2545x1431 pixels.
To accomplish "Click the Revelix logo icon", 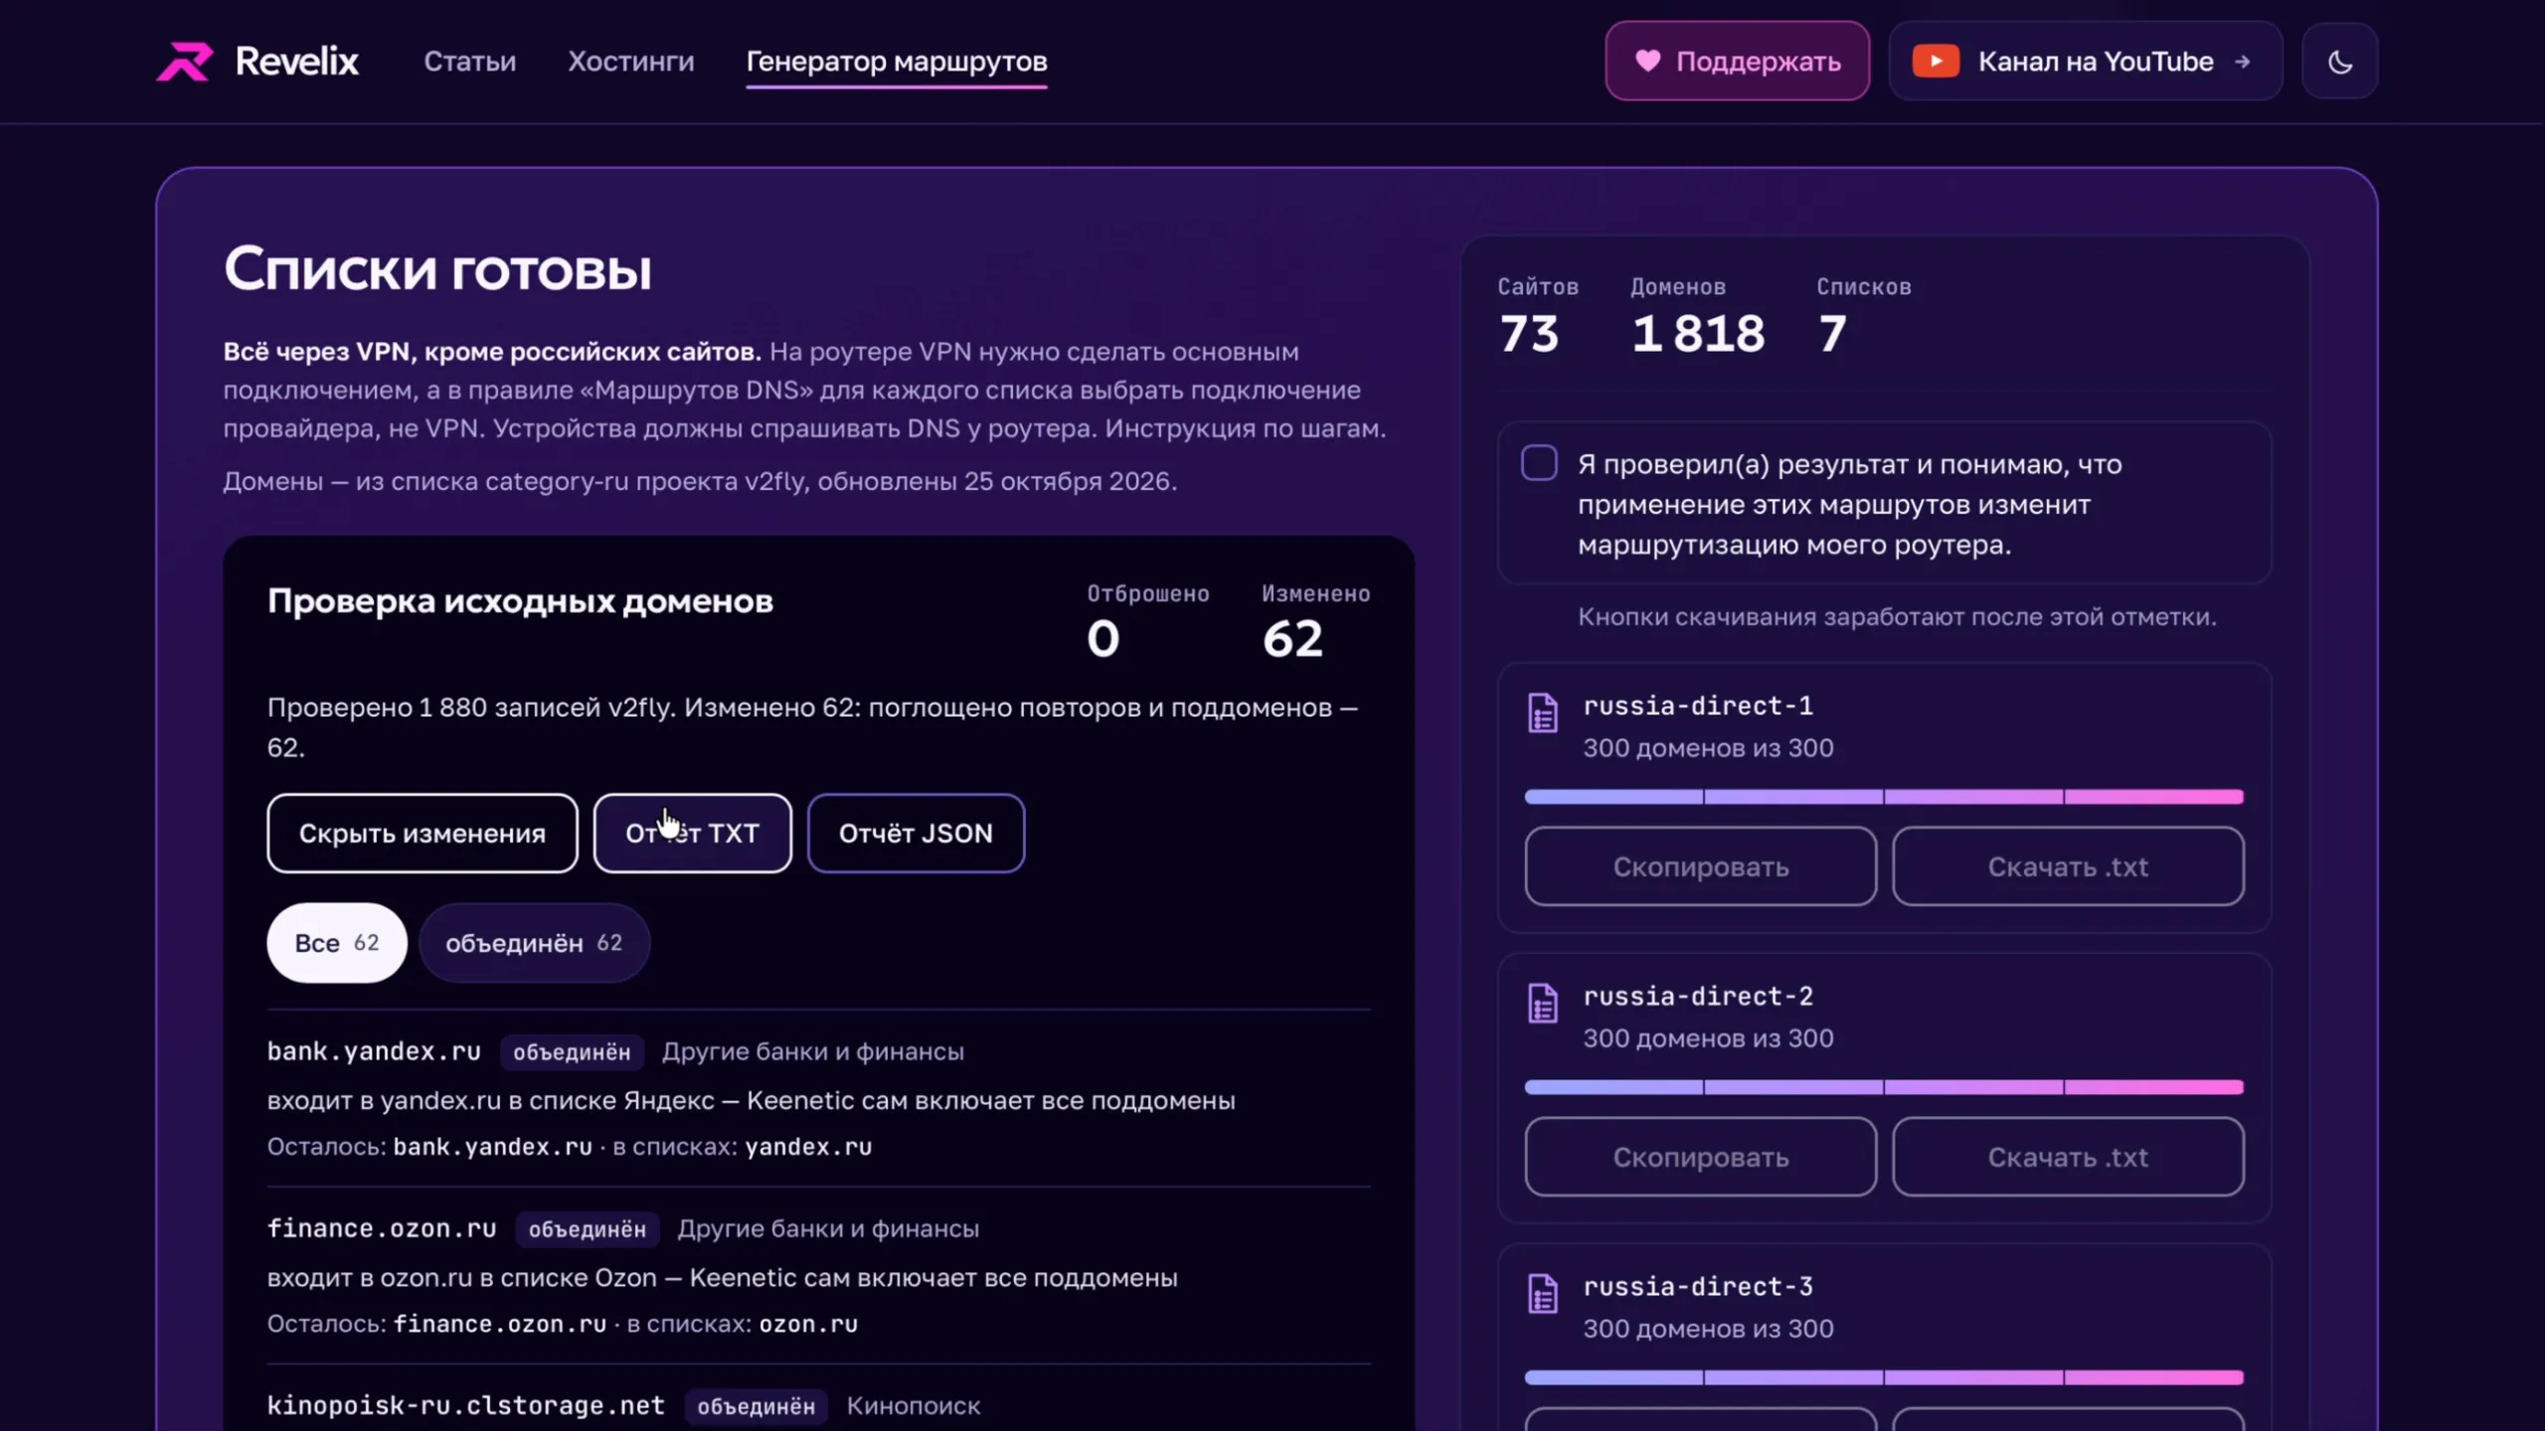I will click(185, 62).
